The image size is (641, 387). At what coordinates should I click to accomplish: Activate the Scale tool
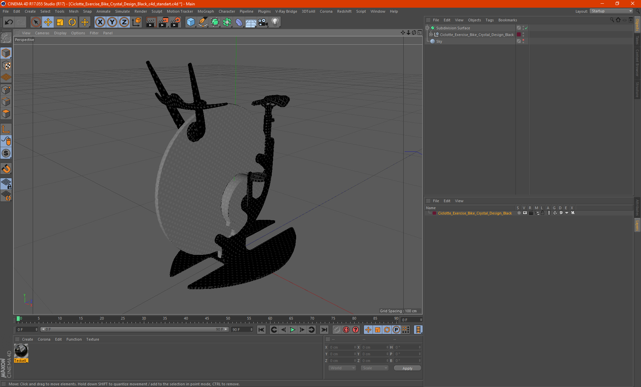point(60,22)
